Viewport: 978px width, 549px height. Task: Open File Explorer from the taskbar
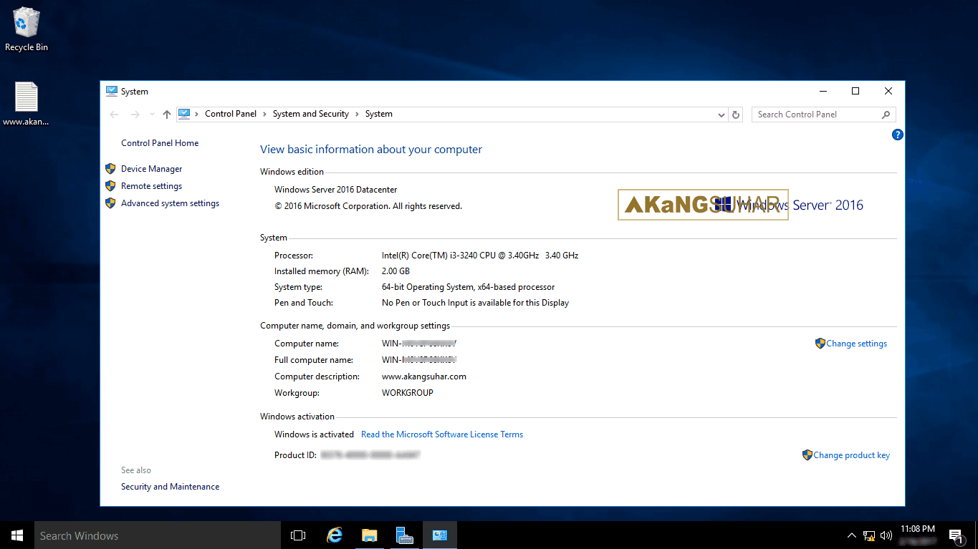[369, 535]
